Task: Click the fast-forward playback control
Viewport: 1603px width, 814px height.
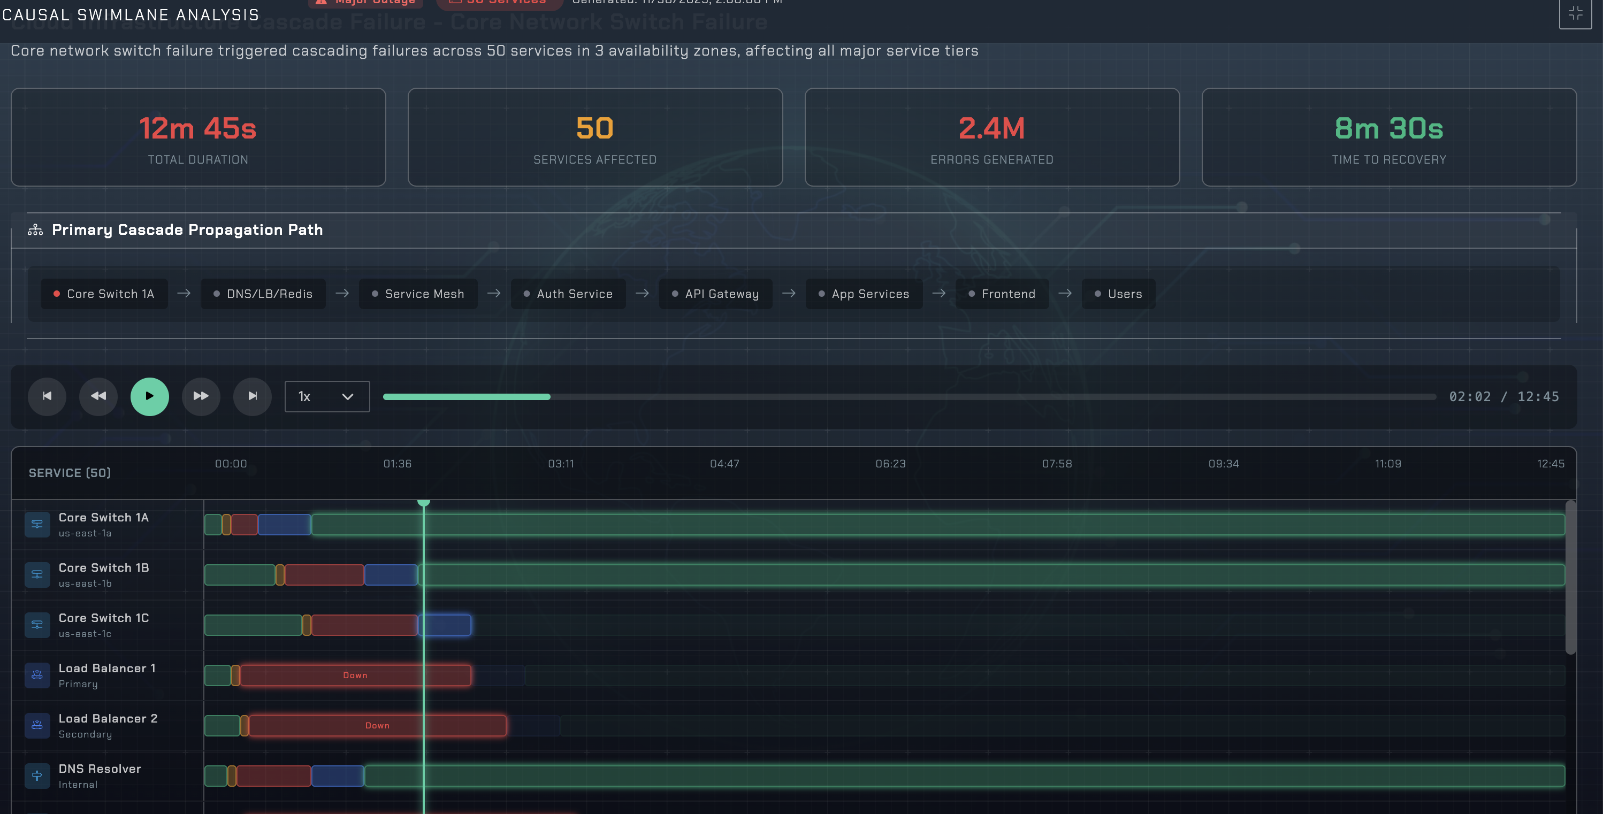Action: (201, 396)
